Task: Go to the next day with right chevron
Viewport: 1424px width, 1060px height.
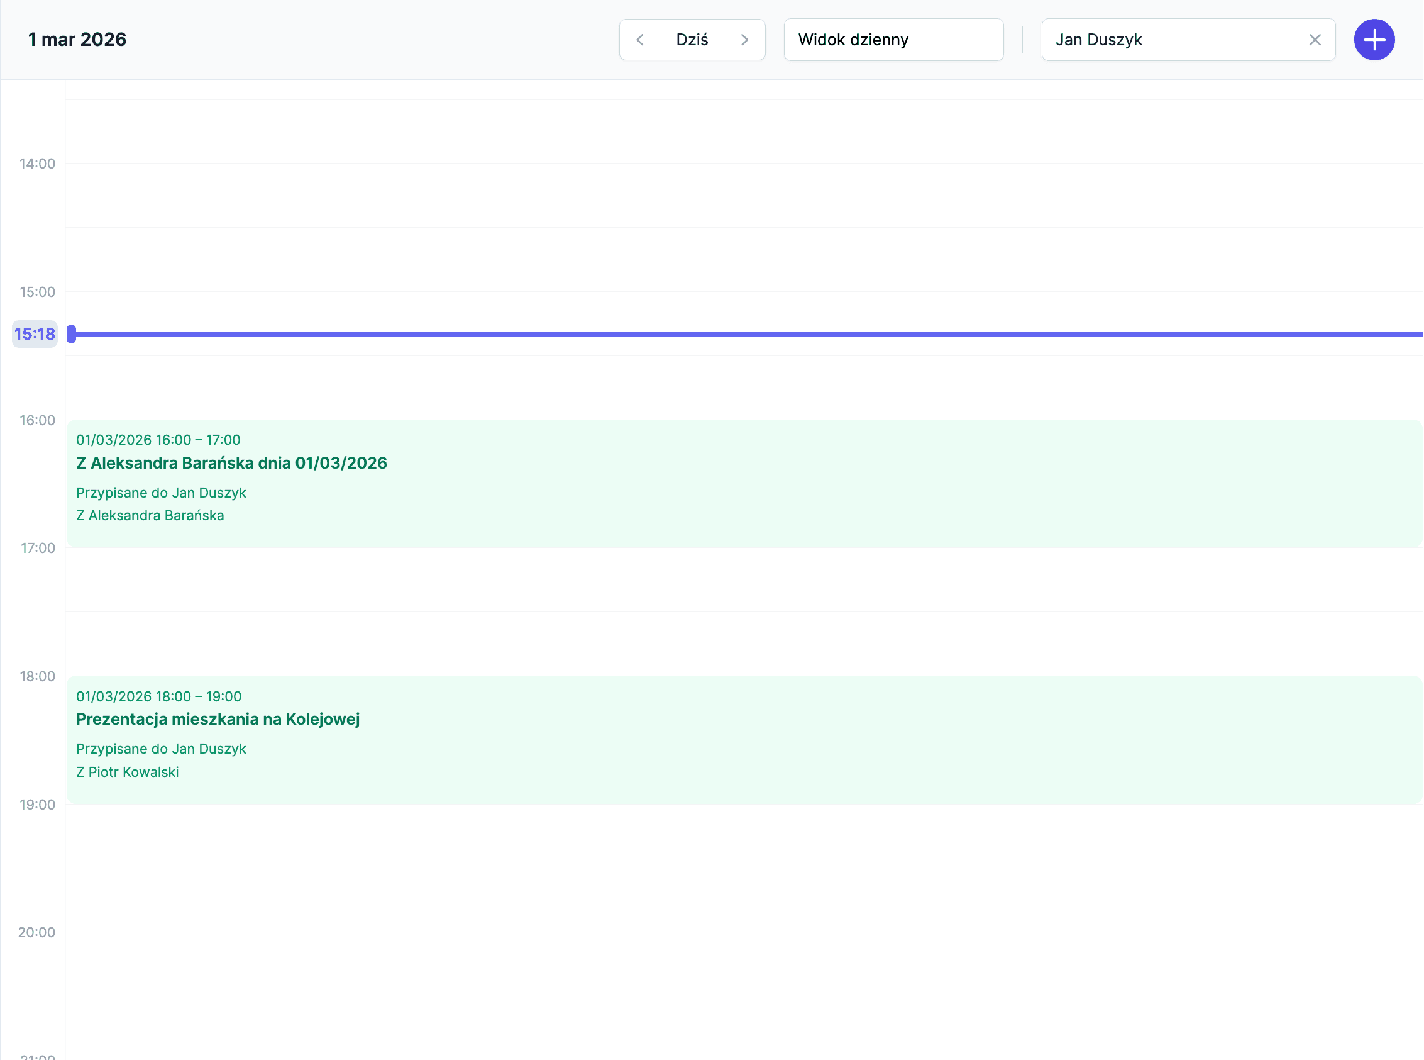Action: (x=744, y=40)
